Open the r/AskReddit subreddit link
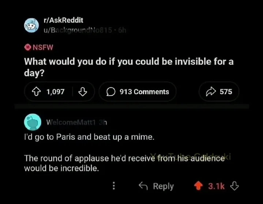The height and width of the screenshot is (204, 263). [63, 20]
